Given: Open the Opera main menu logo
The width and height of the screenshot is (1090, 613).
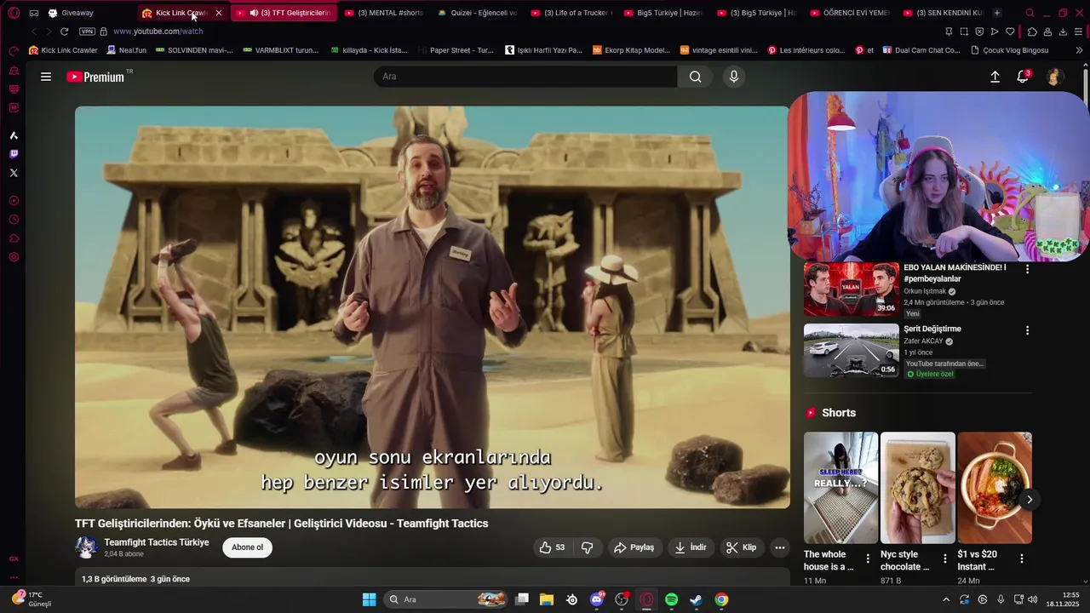Looking at the screenshot, I should click(x=14, y=13).
